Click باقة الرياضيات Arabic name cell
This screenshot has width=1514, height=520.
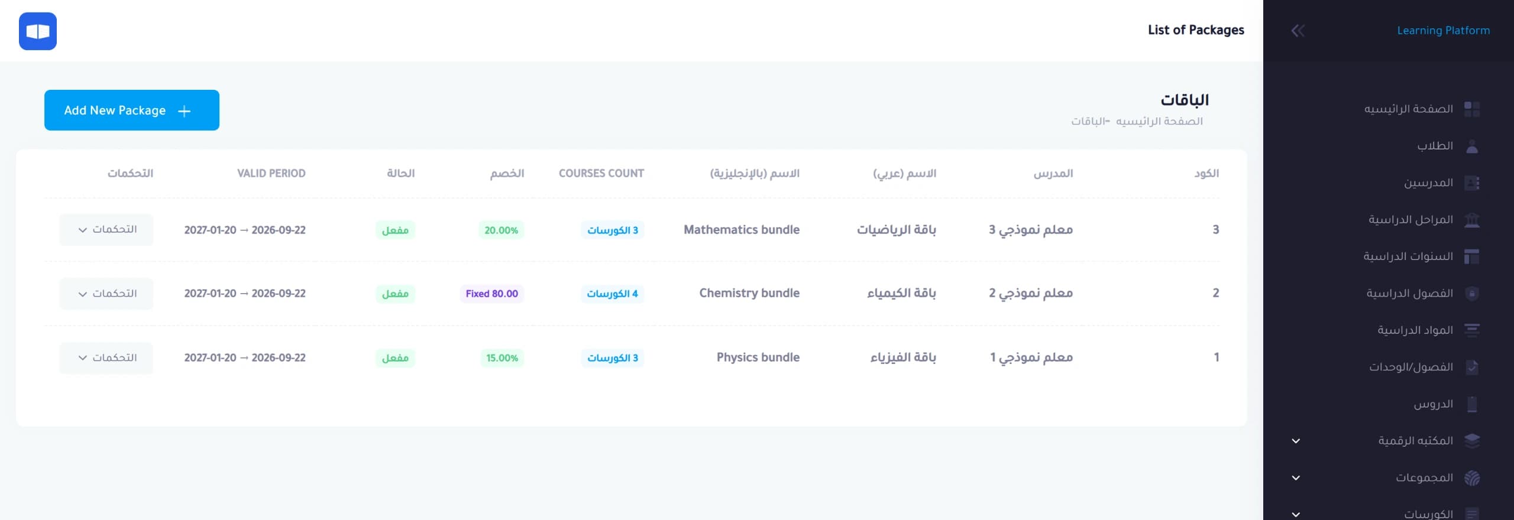(897, 230)
